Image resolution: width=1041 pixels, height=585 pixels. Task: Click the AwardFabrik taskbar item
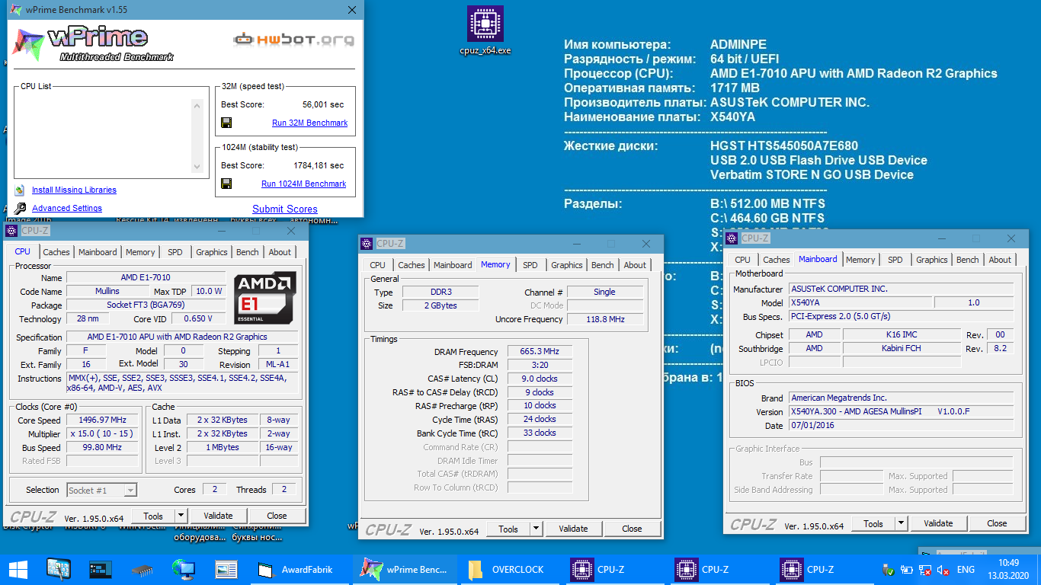point(301,569)
